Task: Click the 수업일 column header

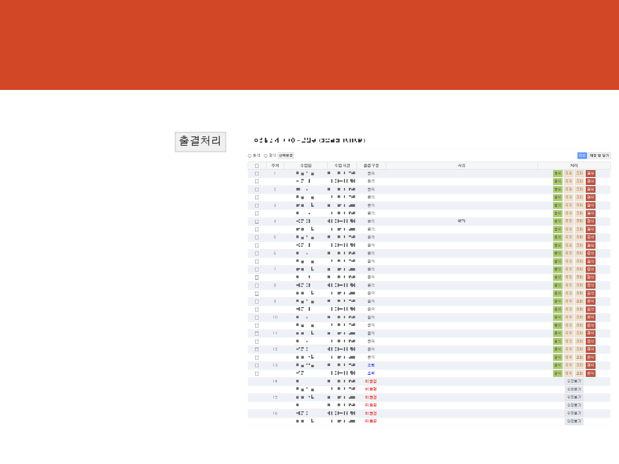Action: click(x=305, y=166)
